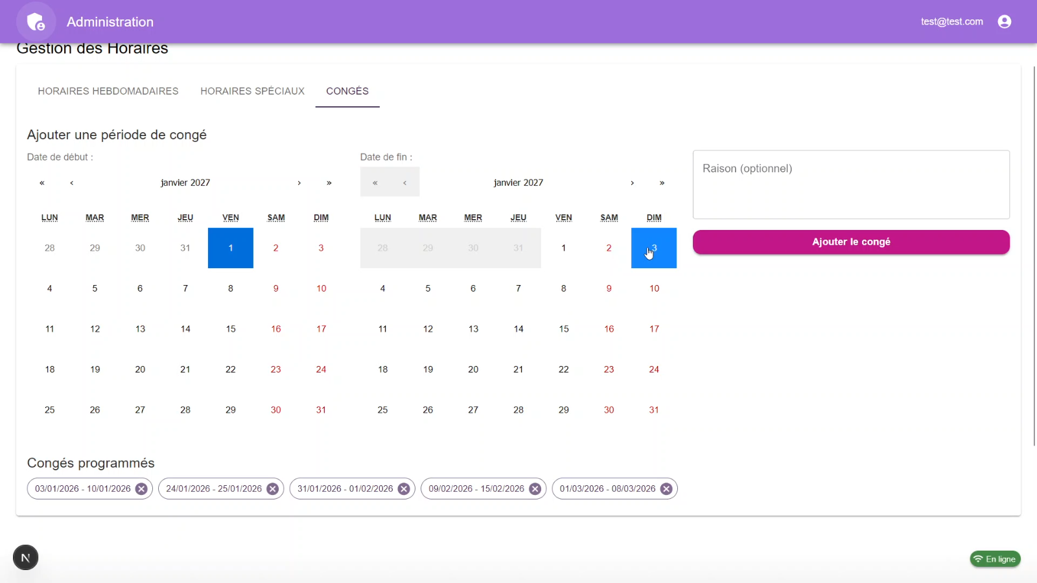Open the Horaires Spéciaux tab
The height and width of the screenshot is (583, 1037).
coord(252,91)
